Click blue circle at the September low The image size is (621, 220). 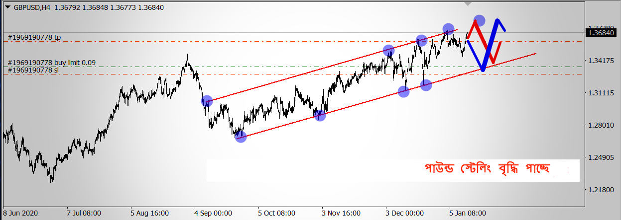[241, 137]
